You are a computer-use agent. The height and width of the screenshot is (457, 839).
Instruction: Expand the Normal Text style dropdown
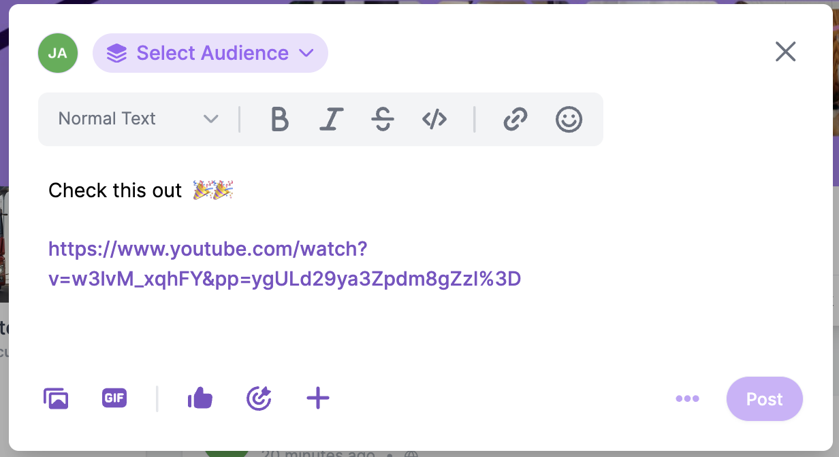[138, 119]
